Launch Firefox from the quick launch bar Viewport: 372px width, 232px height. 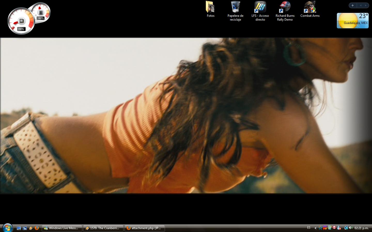pos(37,228)
